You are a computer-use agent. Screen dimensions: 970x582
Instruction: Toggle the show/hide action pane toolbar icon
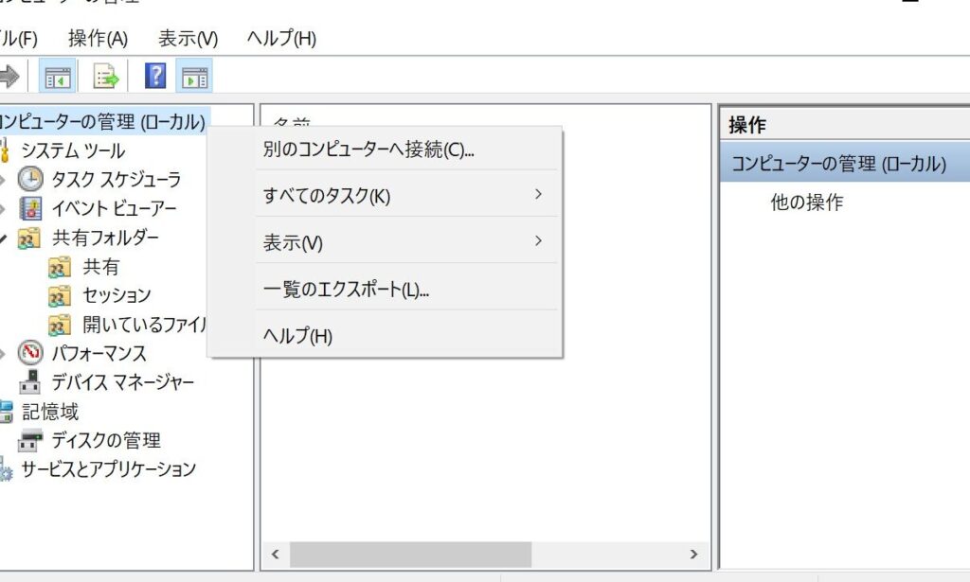194,76
